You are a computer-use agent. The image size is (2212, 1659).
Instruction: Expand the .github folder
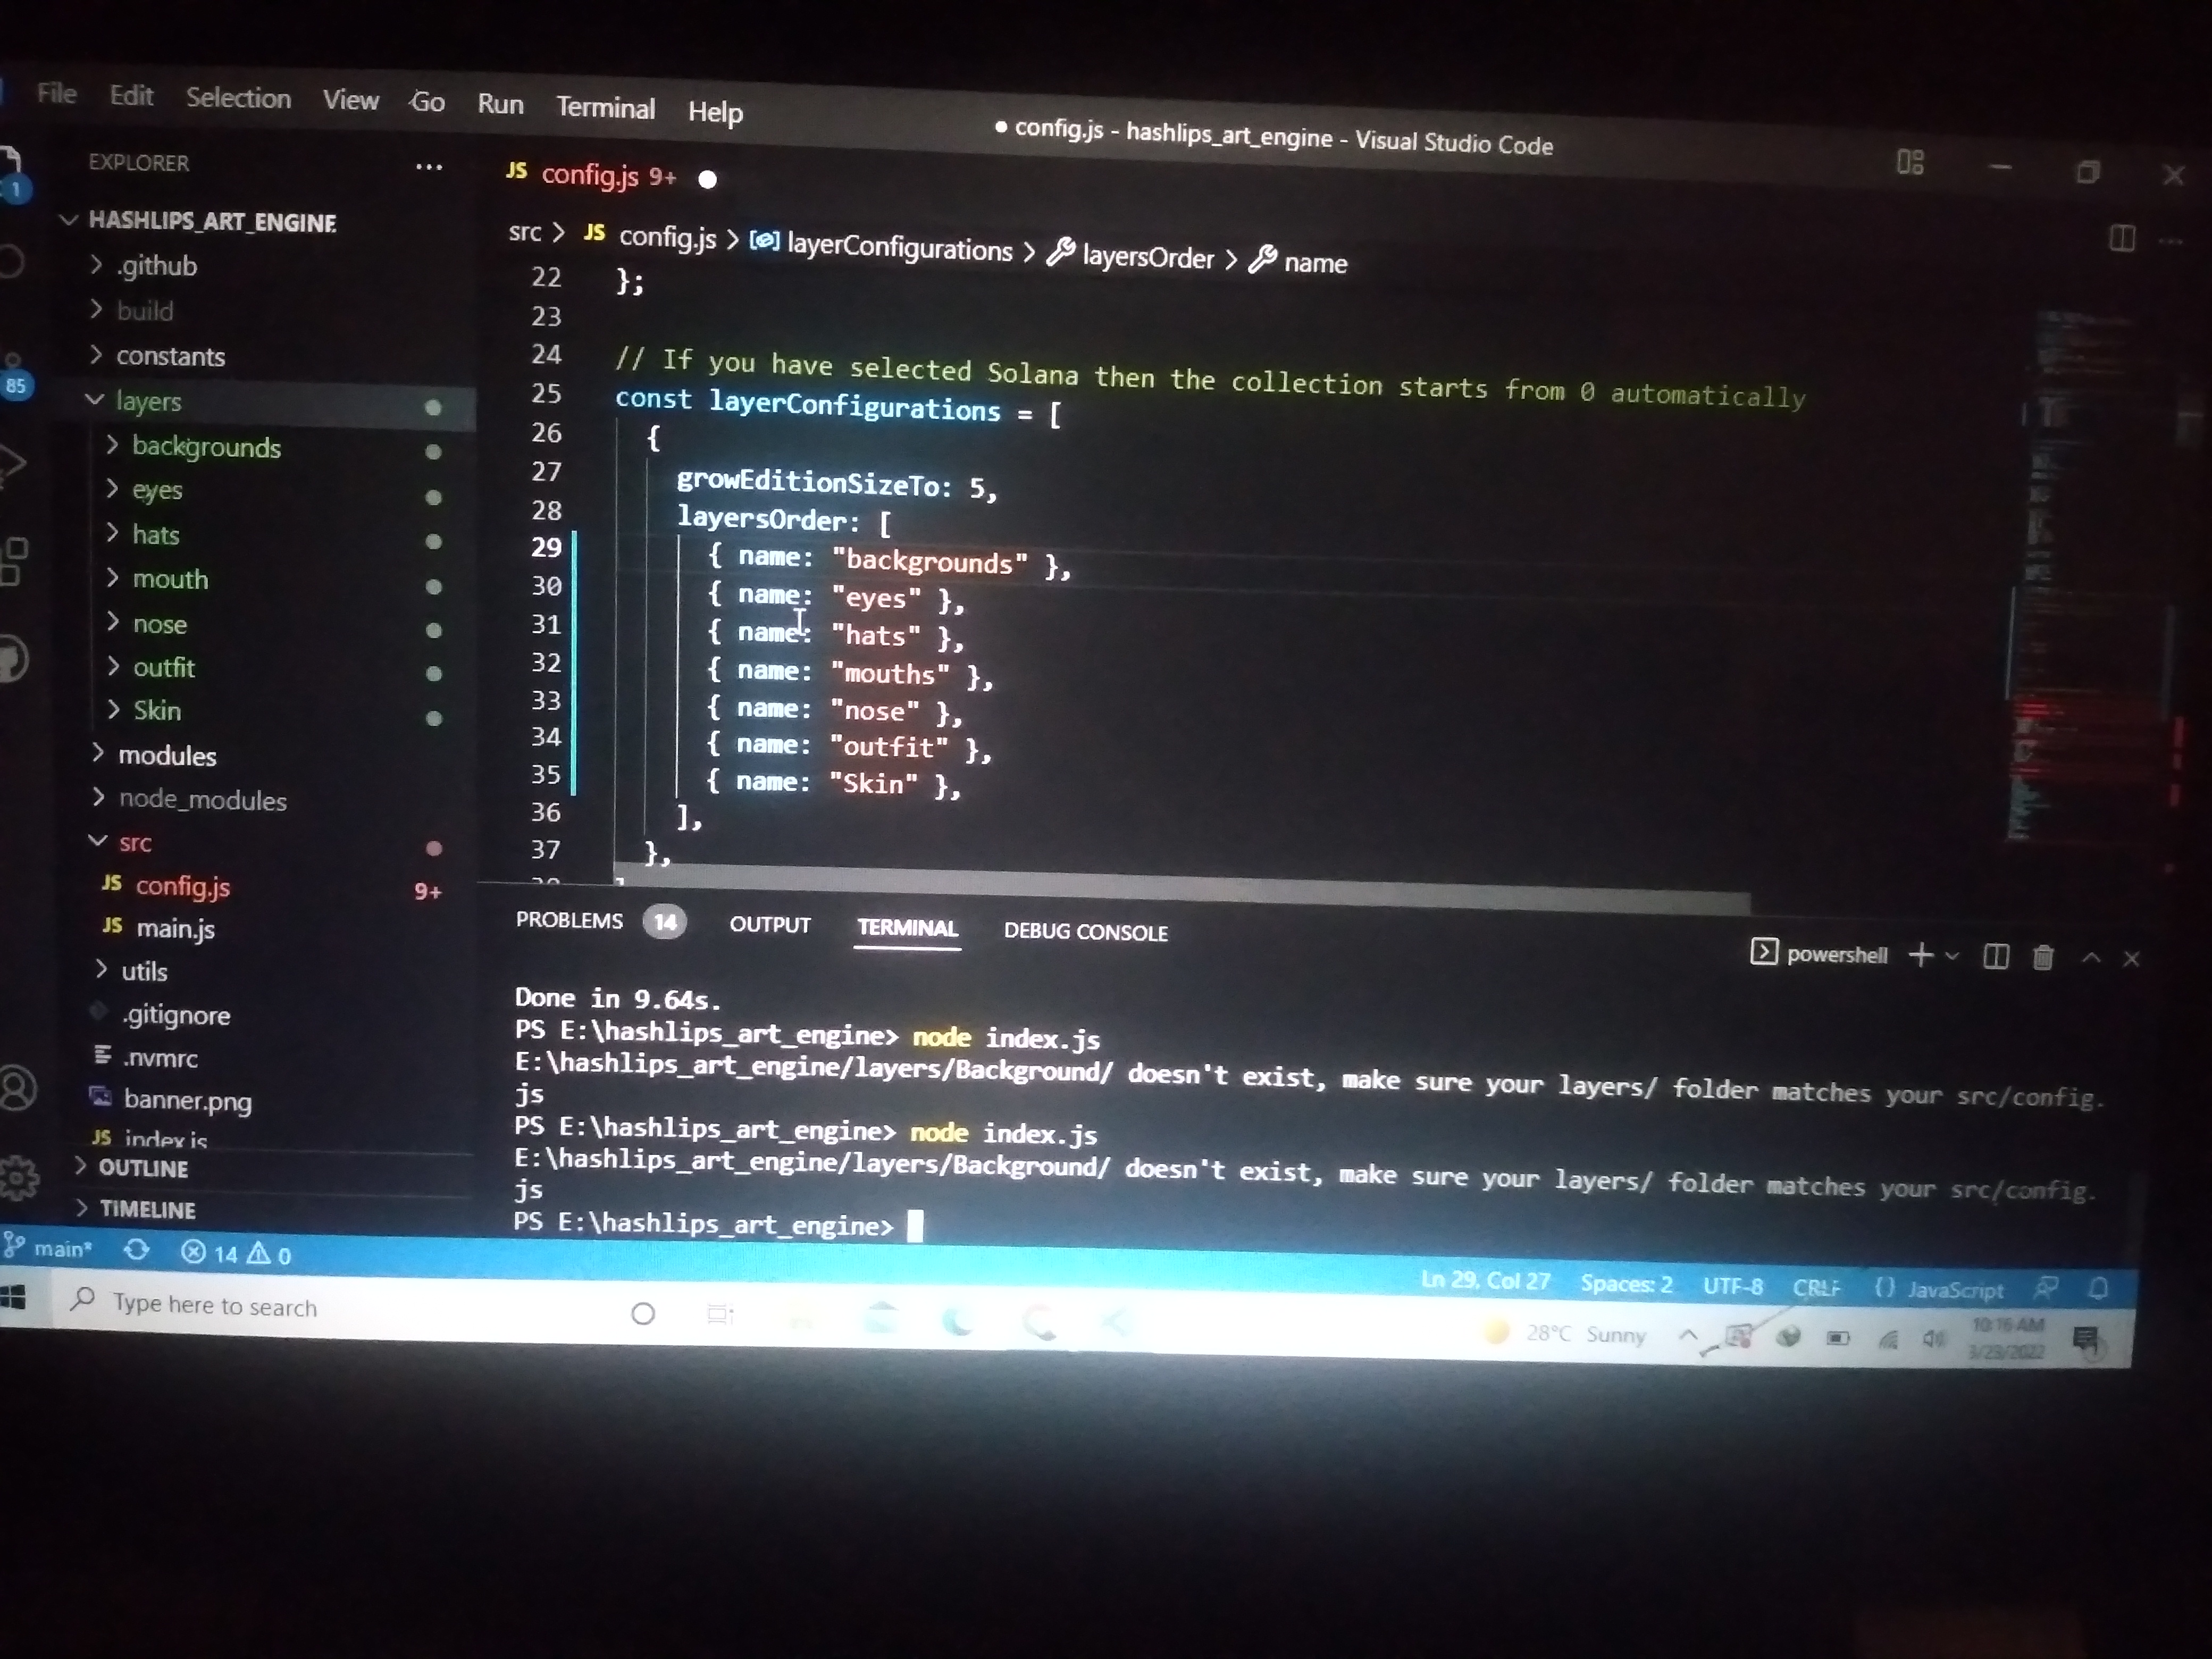click(x=156, y=266)
